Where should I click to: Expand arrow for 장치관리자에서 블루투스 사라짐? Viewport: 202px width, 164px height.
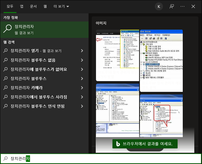pos(82,97)
